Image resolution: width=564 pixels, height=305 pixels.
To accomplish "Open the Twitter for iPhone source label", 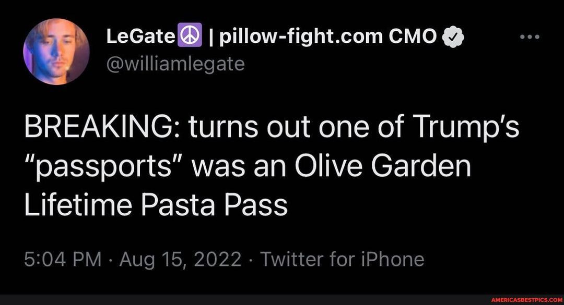I will tap(345, 258).
